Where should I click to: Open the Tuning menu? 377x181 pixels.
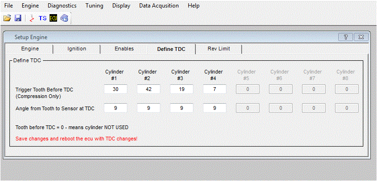tap(94, 6)
